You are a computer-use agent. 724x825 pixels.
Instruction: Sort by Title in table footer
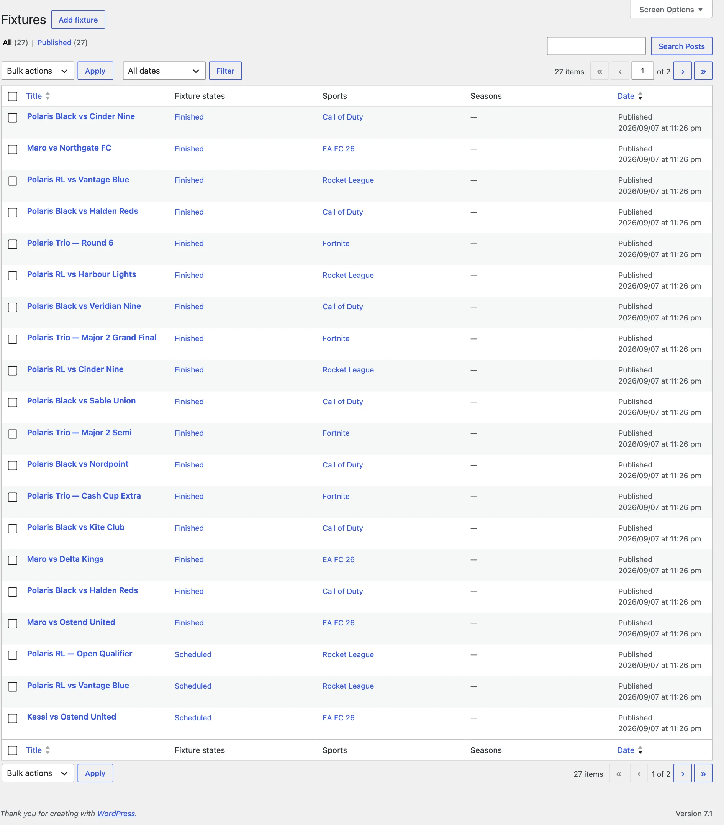38,750
